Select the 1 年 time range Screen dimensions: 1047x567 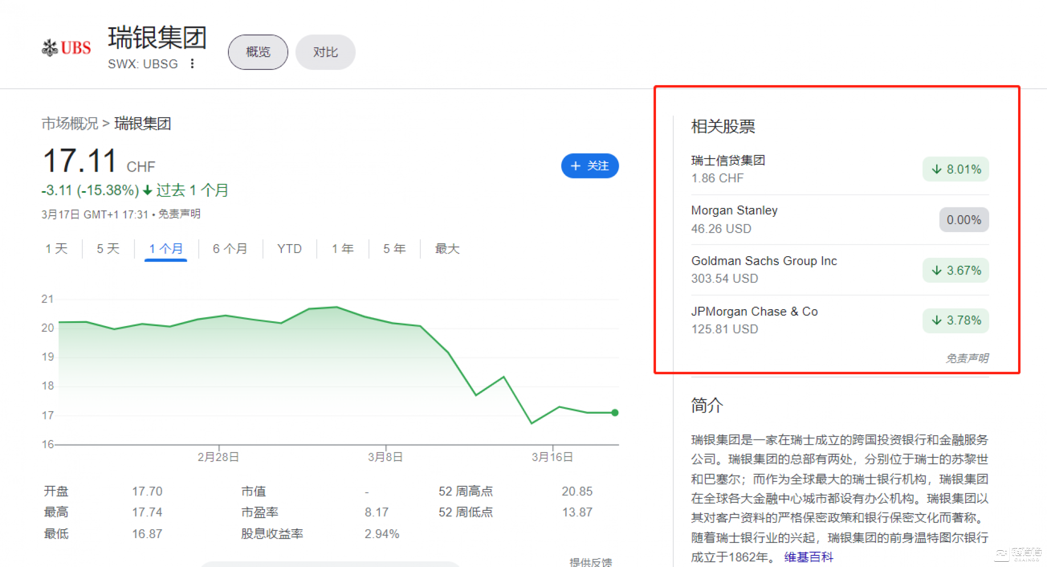click(343, 248)
